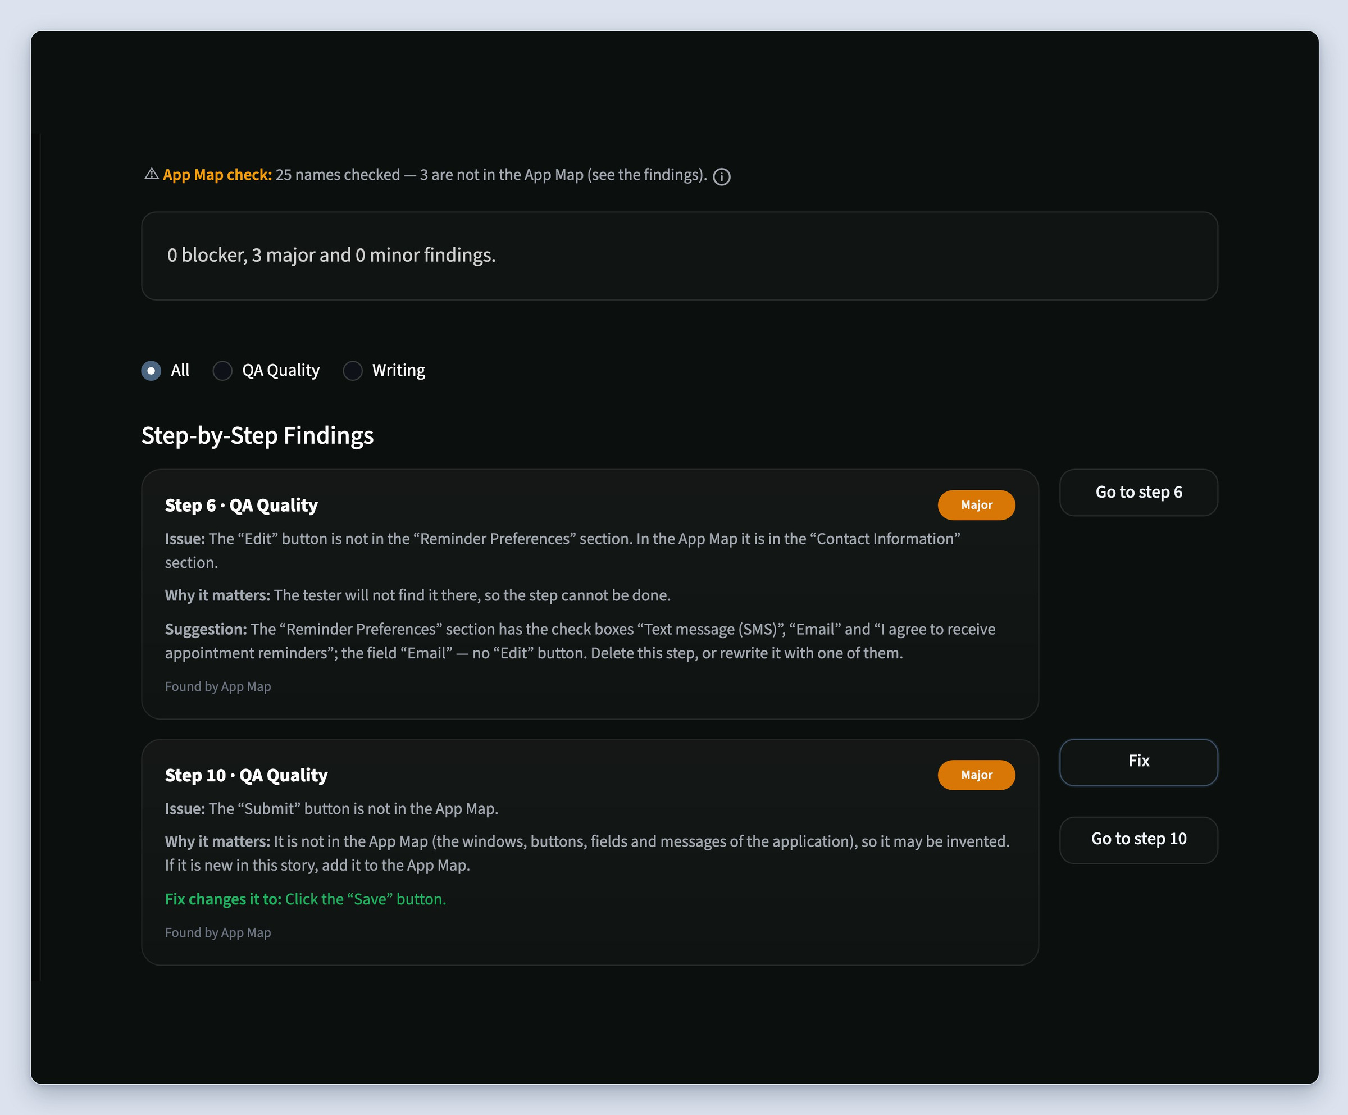Click "Why it matters:" label in Step 6 card

[x=217, y=595]
